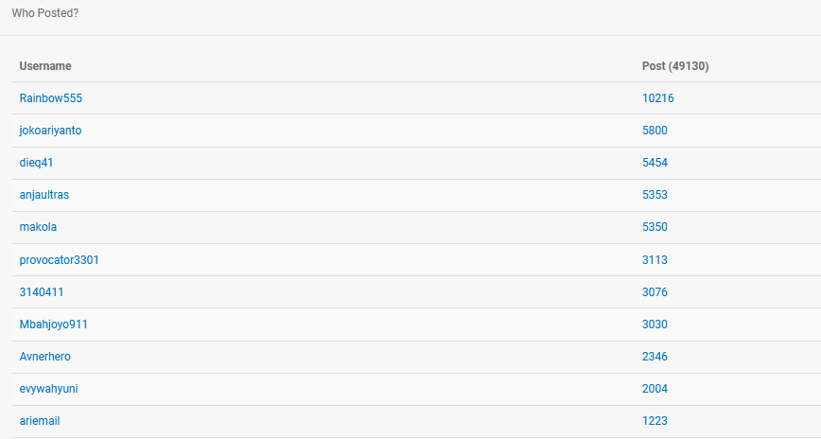821x439 pixels.
Task: Open makola profile page
Action: [x=38, y=227]
